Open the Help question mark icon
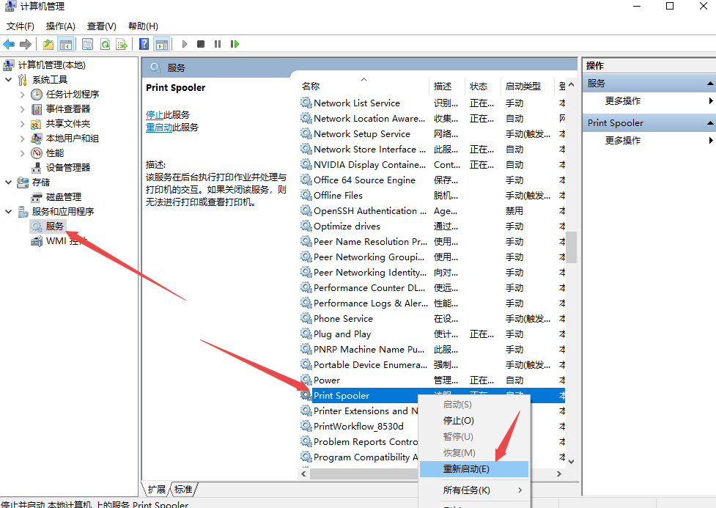 (144, 44)
